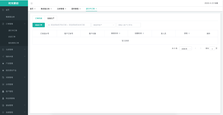Click the 时光家纺 logo header
The height and width of the screenshot is (115, 223).
(x=14, y=3)
